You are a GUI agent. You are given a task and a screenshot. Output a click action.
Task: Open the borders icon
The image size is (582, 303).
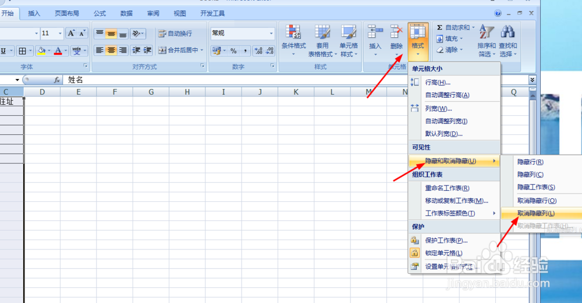[22, 51]
